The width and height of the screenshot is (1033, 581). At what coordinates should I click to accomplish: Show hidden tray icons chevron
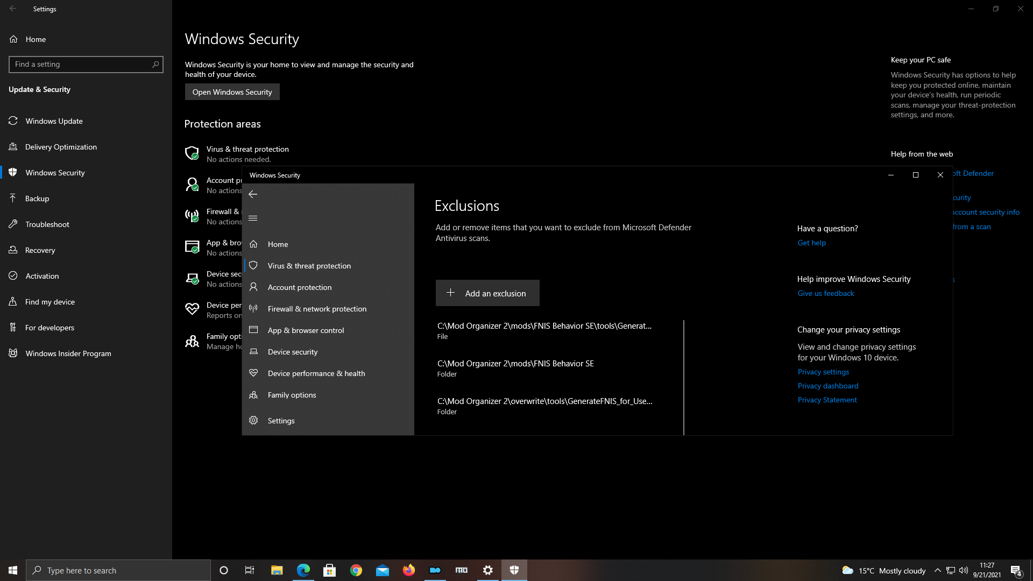(937, 570)
